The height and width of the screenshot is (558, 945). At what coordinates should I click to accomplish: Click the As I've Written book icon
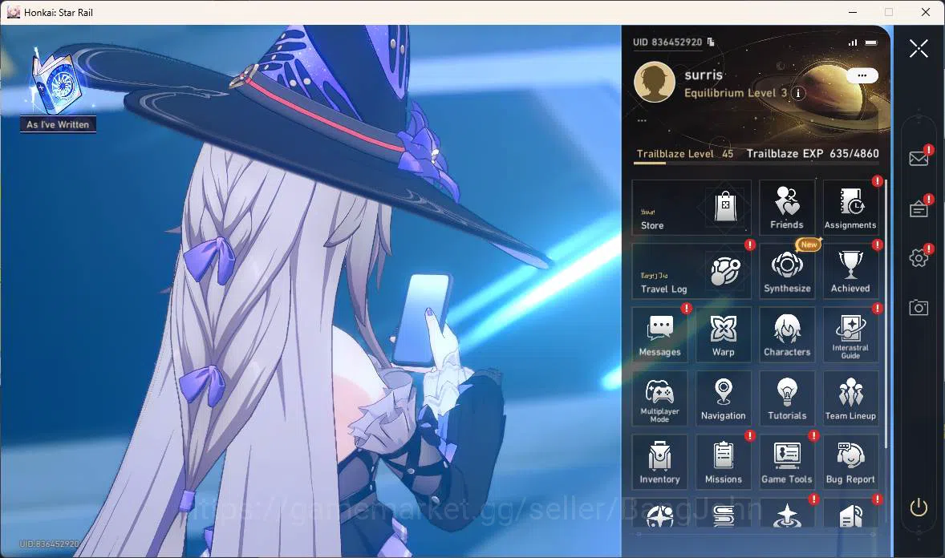[57, 83]
